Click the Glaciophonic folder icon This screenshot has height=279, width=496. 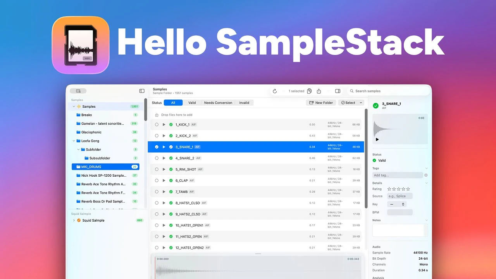tap(78, 132)
